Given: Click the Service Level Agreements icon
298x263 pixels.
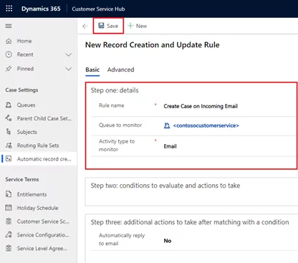Looking at the screenshot, I should [9, 248].
